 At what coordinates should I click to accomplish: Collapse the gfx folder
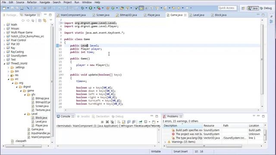25,95
